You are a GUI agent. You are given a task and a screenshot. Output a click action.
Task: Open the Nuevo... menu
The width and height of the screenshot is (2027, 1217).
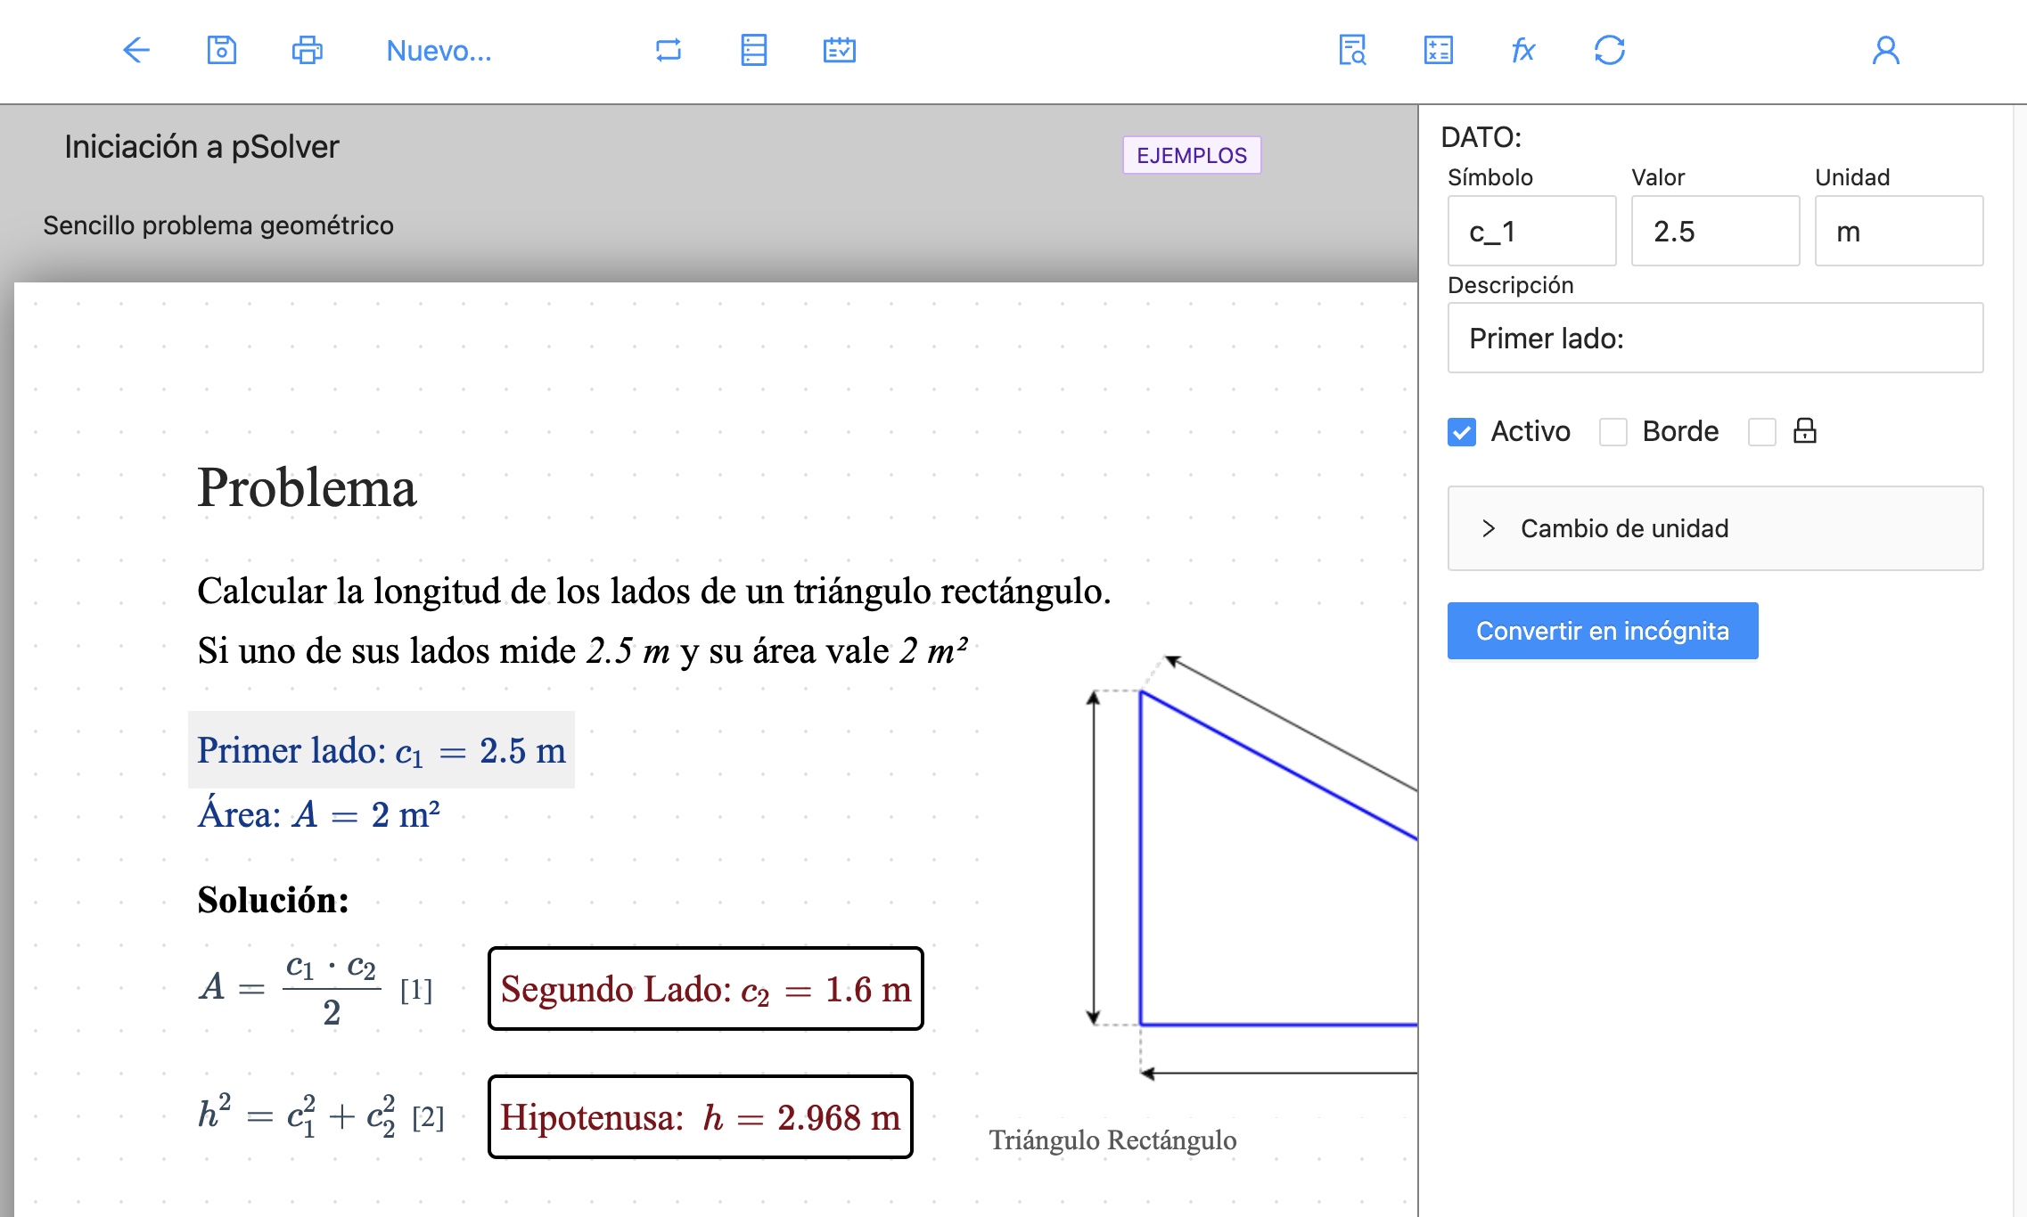(x=439, y=51)
